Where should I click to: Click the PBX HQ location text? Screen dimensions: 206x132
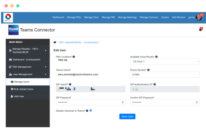63,60
